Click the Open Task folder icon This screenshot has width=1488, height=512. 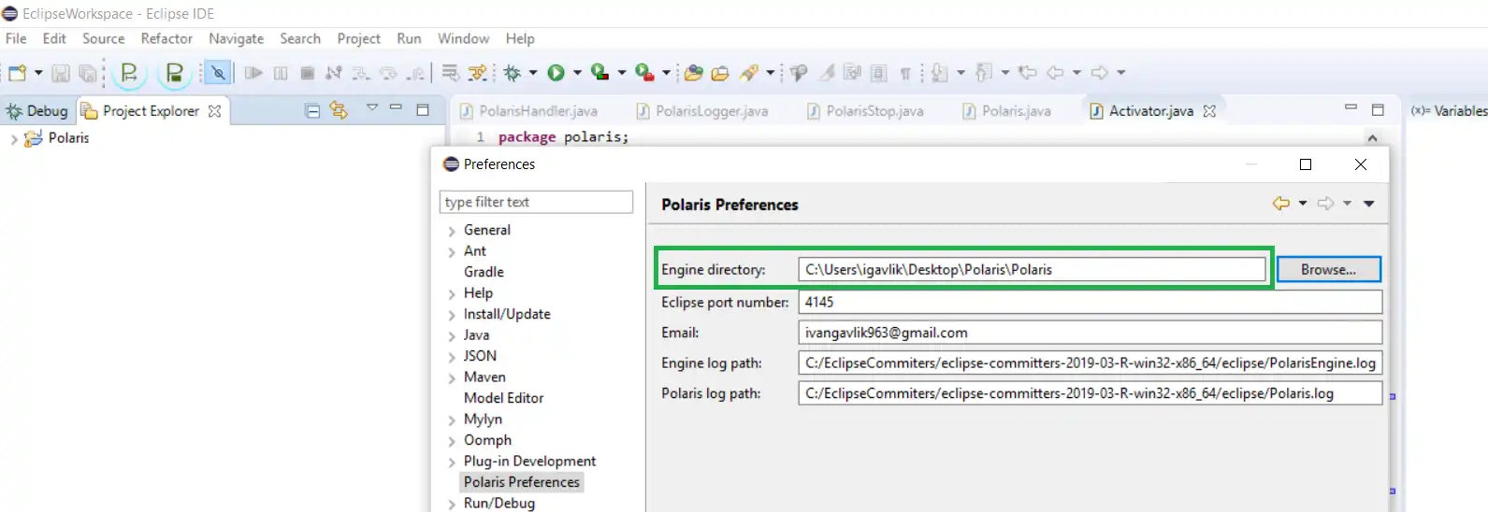720,73
